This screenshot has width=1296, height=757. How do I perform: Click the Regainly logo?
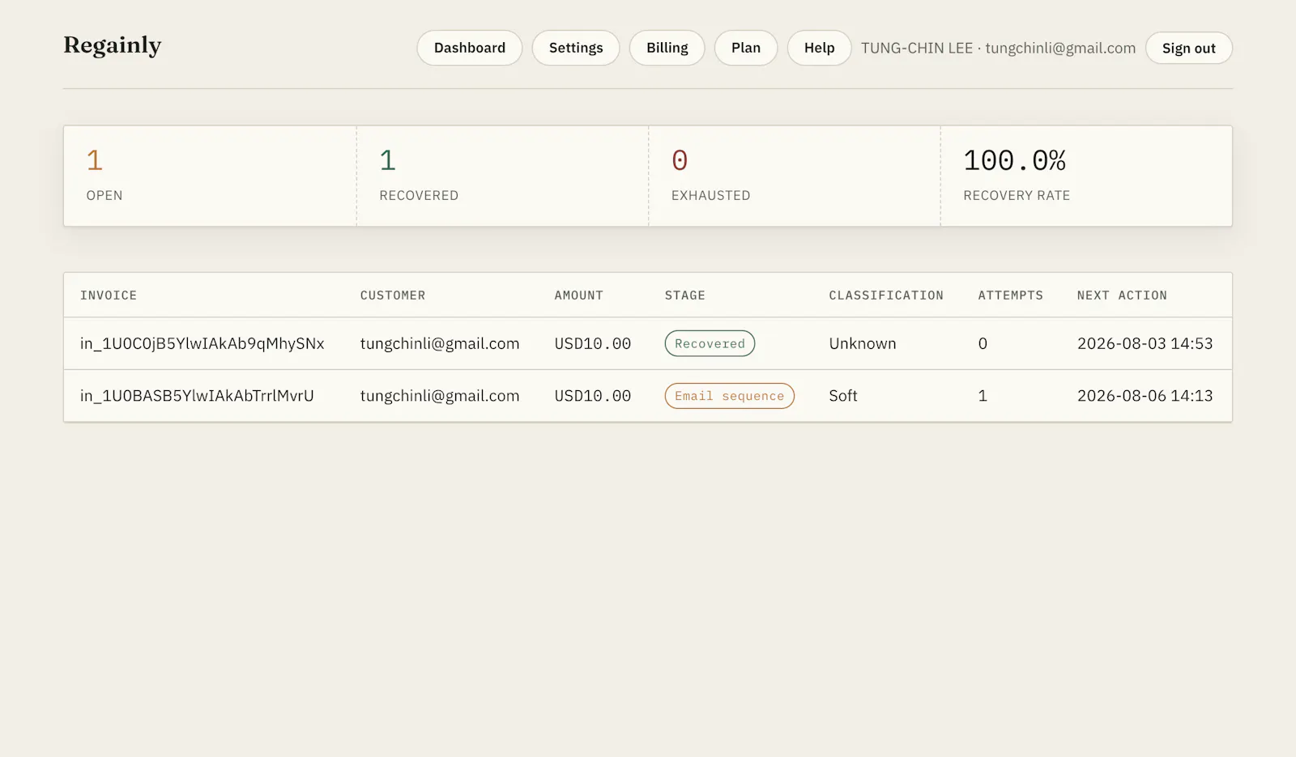pos(113,45)
